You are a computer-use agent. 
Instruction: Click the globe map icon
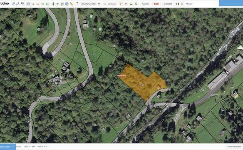click(67, 4)
